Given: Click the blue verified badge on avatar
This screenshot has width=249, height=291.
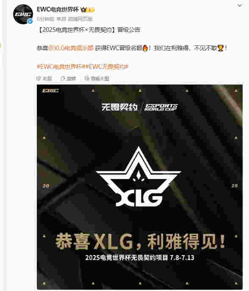Looking at the screenshot, I should [30, 21].
